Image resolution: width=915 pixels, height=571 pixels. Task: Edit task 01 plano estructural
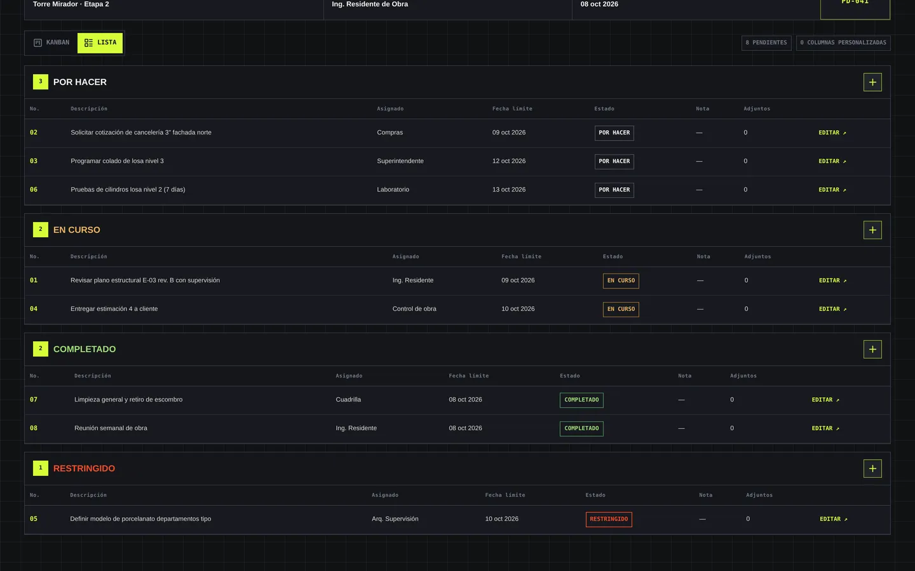coord(833,281)
